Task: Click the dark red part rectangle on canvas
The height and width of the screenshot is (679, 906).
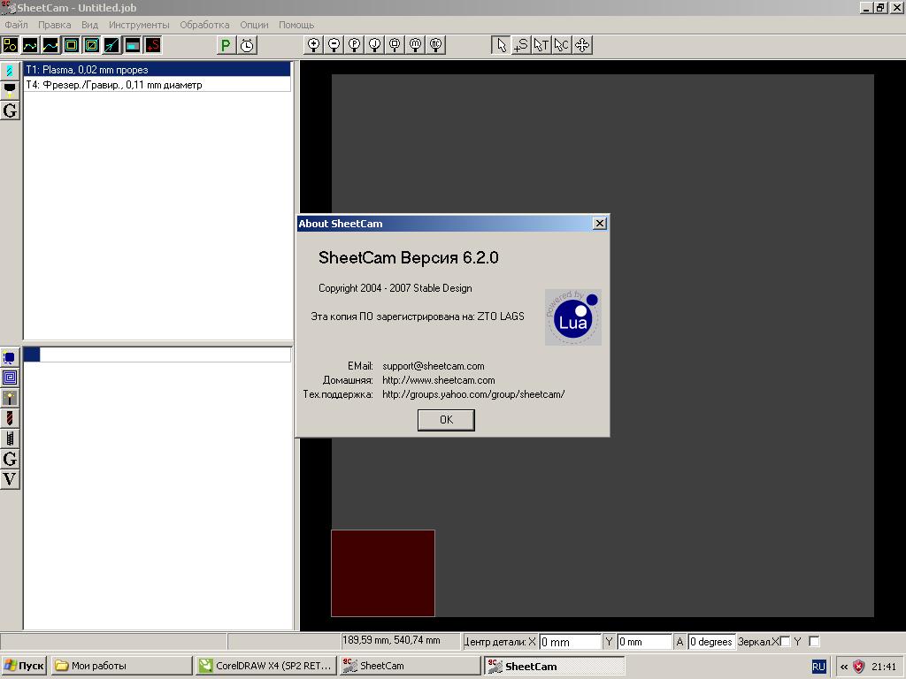Action: (x=383, y=573)
